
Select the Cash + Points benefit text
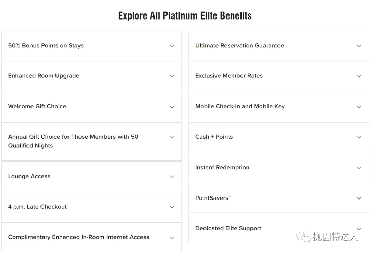(x=214, y=137)
